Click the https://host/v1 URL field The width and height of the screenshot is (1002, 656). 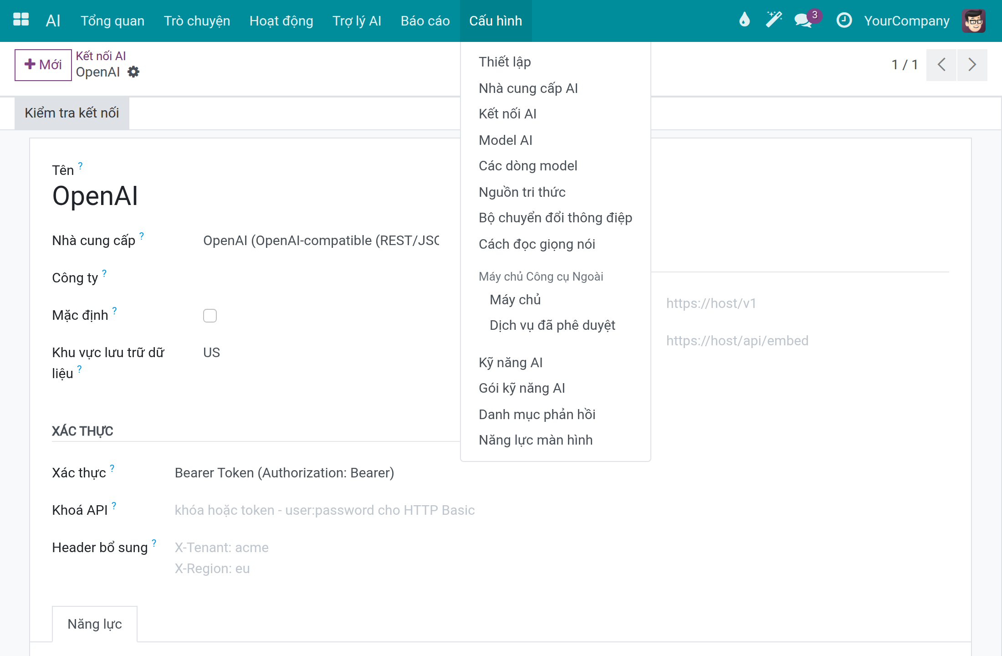(x=808, y=303)
